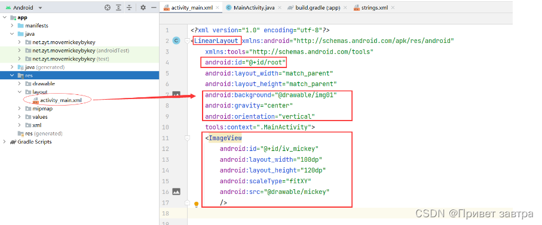Close the strings.xml tab

tap(393, 8)
